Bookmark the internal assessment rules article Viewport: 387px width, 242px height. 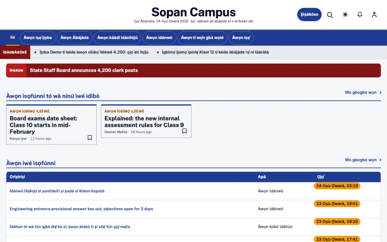[184, 131]
